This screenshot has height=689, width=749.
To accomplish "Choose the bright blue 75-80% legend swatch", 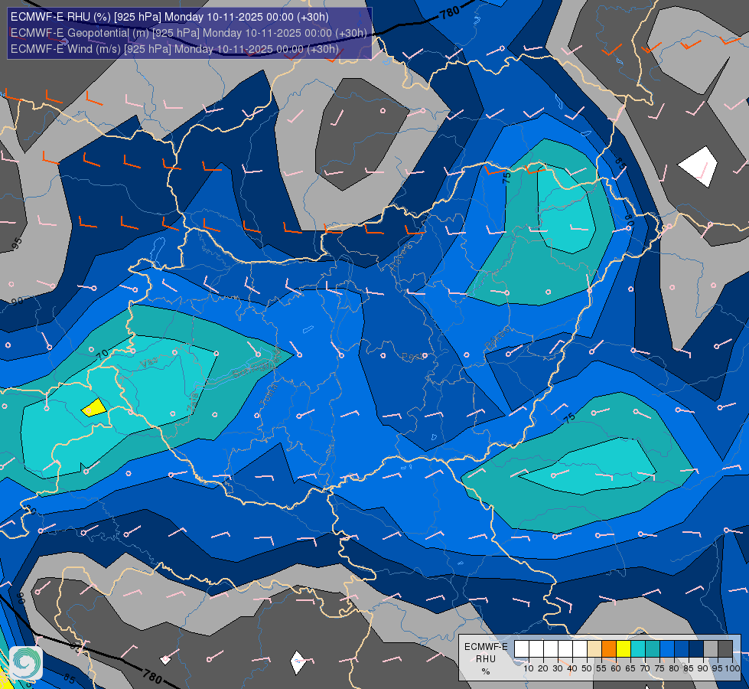I will pos(667,649).
